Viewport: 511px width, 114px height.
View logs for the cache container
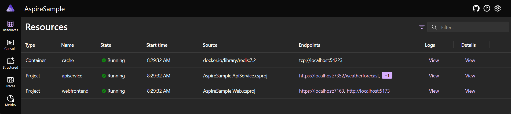click(434, 60)
